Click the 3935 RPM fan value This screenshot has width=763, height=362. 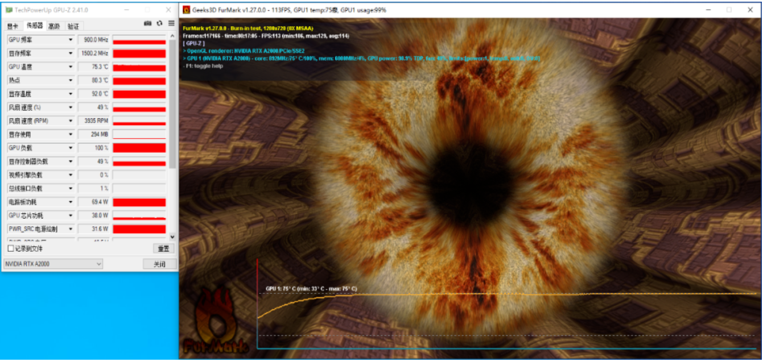(94, 121)
